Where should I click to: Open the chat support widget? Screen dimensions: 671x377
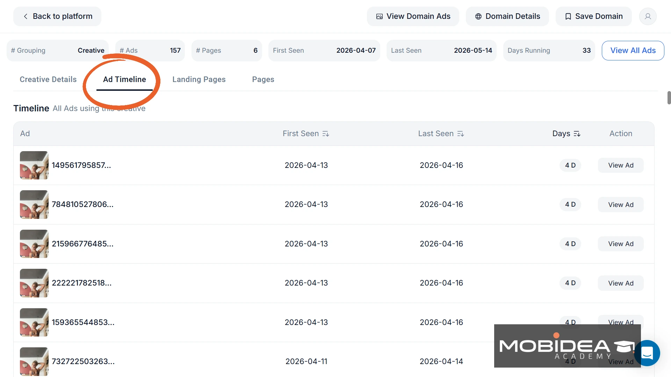click(647, 353)
